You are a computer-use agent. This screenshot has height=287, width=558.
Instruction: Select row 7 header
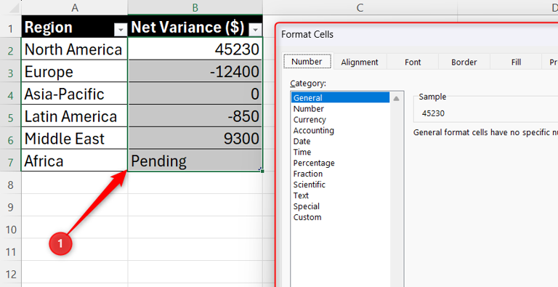pyautogui.click(x=10, y=161)
